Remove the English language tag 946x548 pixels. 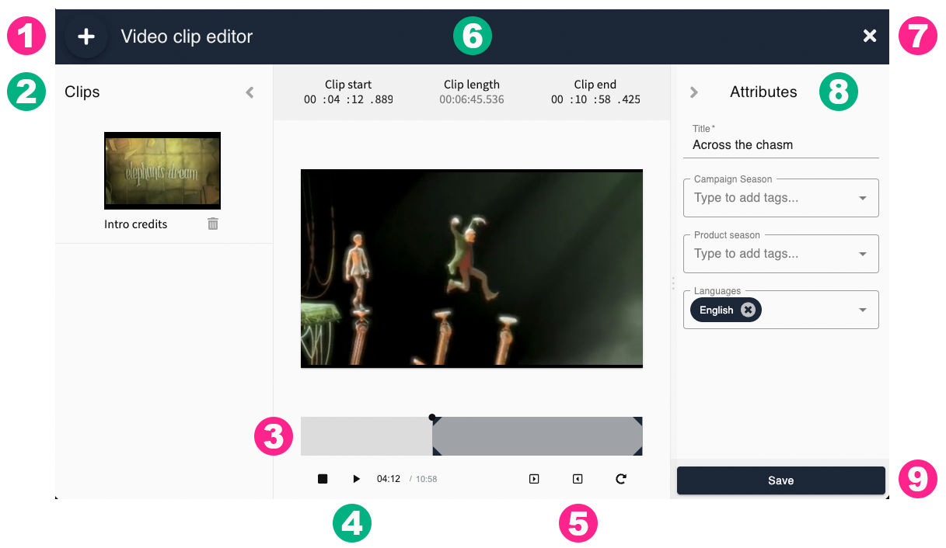(x=748, y=310)
